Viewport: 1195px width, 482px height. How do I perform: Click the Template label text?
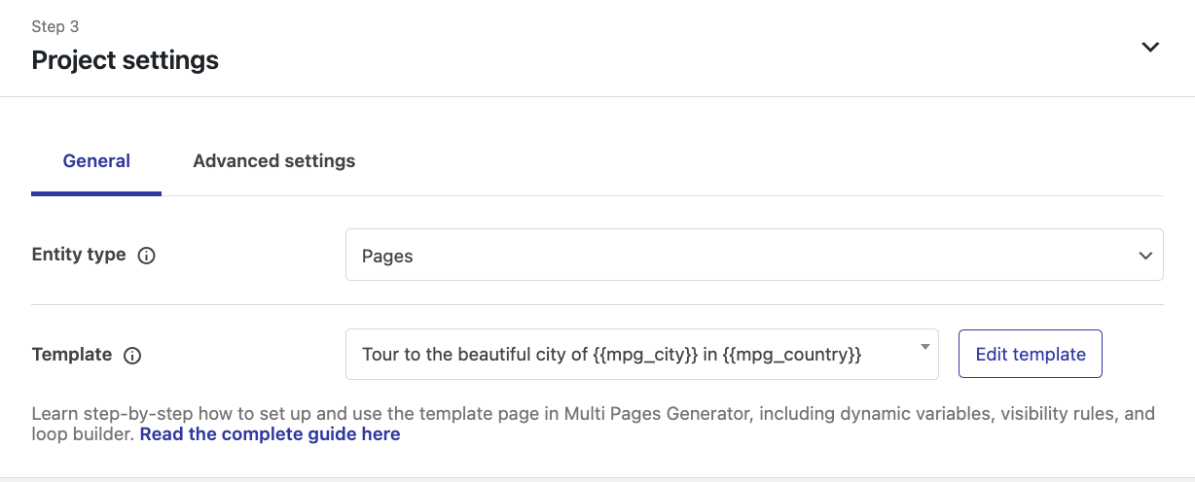72,355
